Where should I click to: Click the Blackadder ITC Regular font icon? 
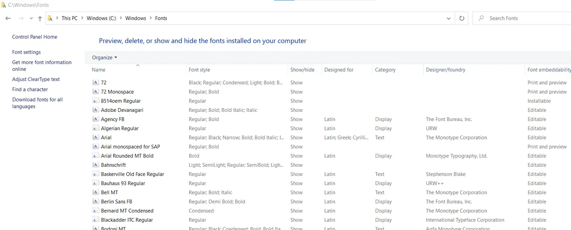coord(96,220)
